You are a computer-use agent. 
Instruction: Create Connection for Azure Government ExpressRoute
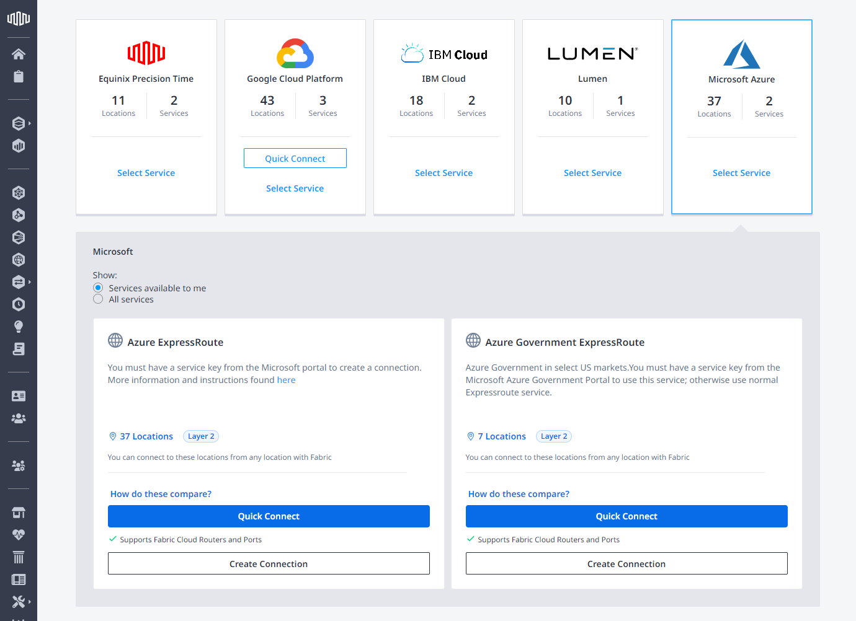coord(626,563)
